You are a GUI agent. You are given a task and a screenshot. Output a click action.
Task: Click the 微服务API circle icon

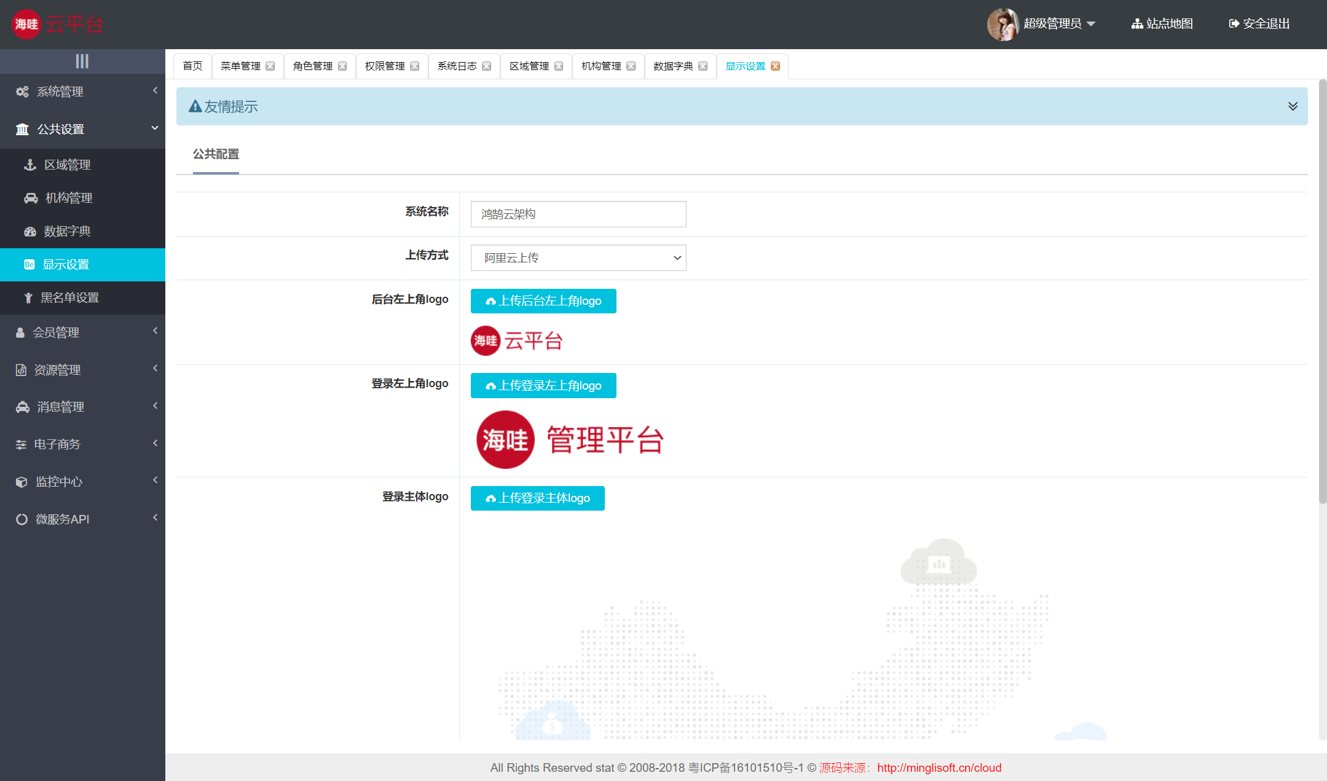20,519
